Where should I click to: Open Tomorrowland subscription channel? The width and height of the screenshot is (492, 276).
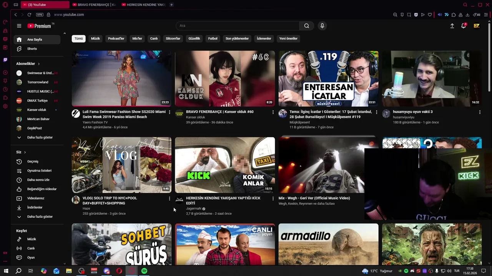pos(37,82)
